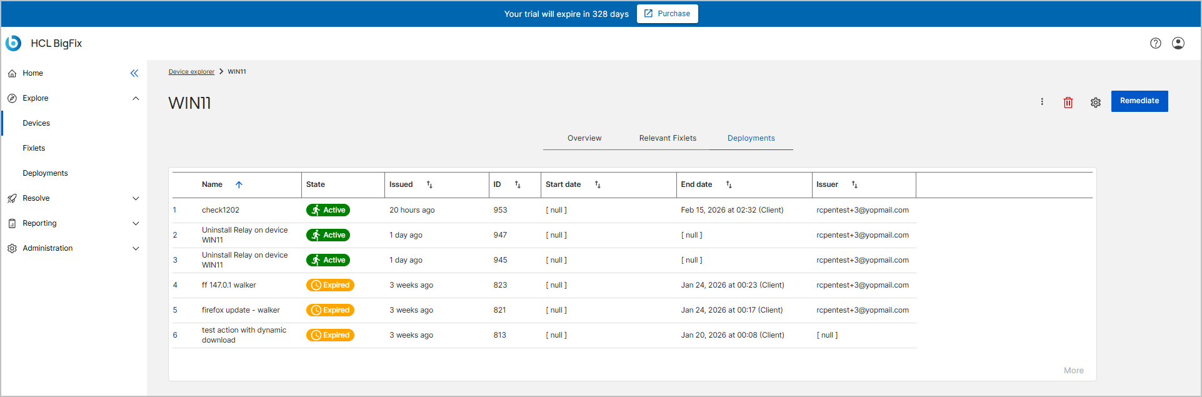Viewport: 1202px width, 397px height.
Task: Click the red delete trash icon
Action: click(x=1068, y=103)
